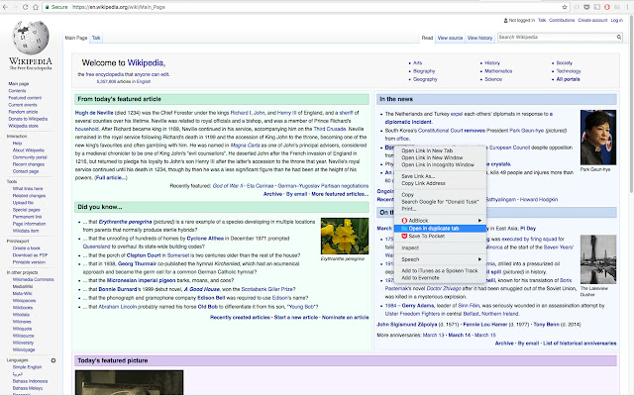This screenshot has height=396, width=634.
Task: Open Random article in sidebar
Action: point(23,112)
